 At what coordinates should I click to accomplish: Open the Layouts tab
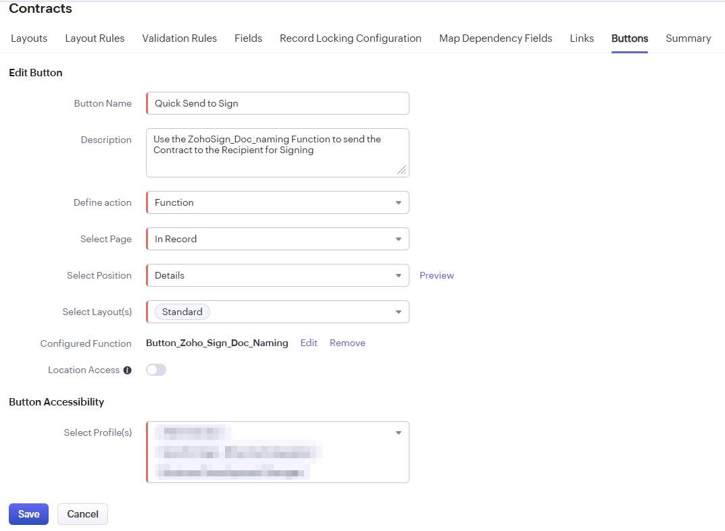29,38
